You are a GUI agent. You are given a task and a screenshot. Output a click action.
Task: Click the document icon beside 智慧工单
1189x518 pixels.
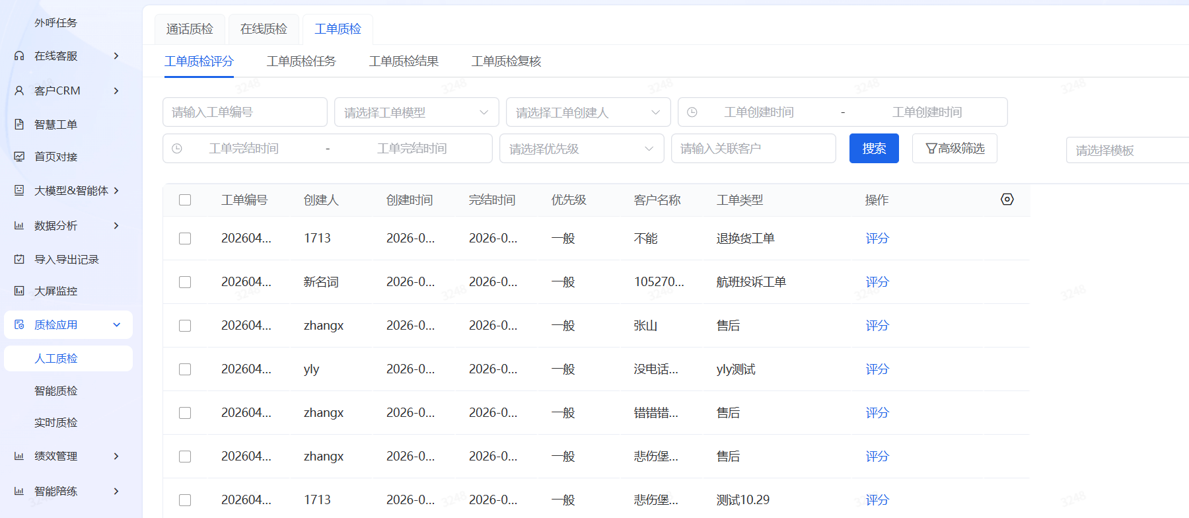point(19,124)
